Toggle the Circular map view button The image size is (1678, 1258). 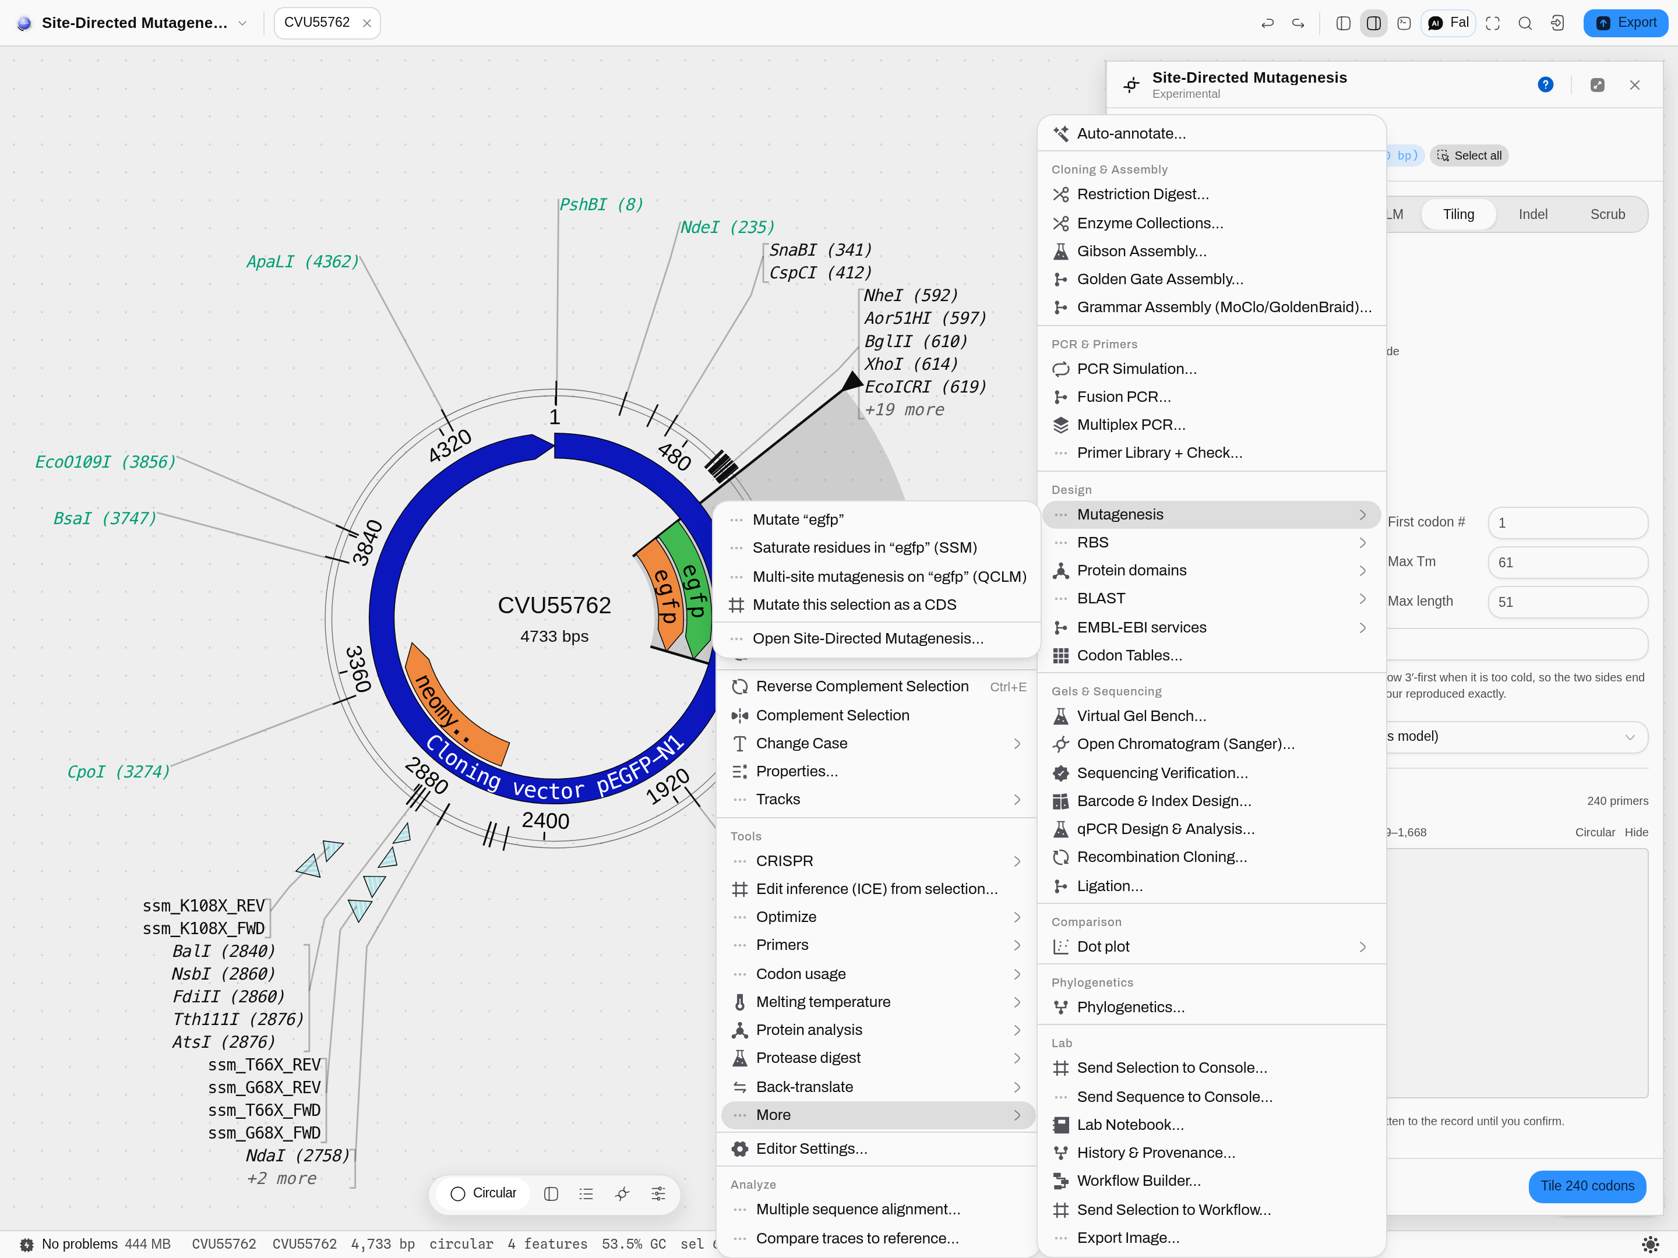click(483, 1193)
